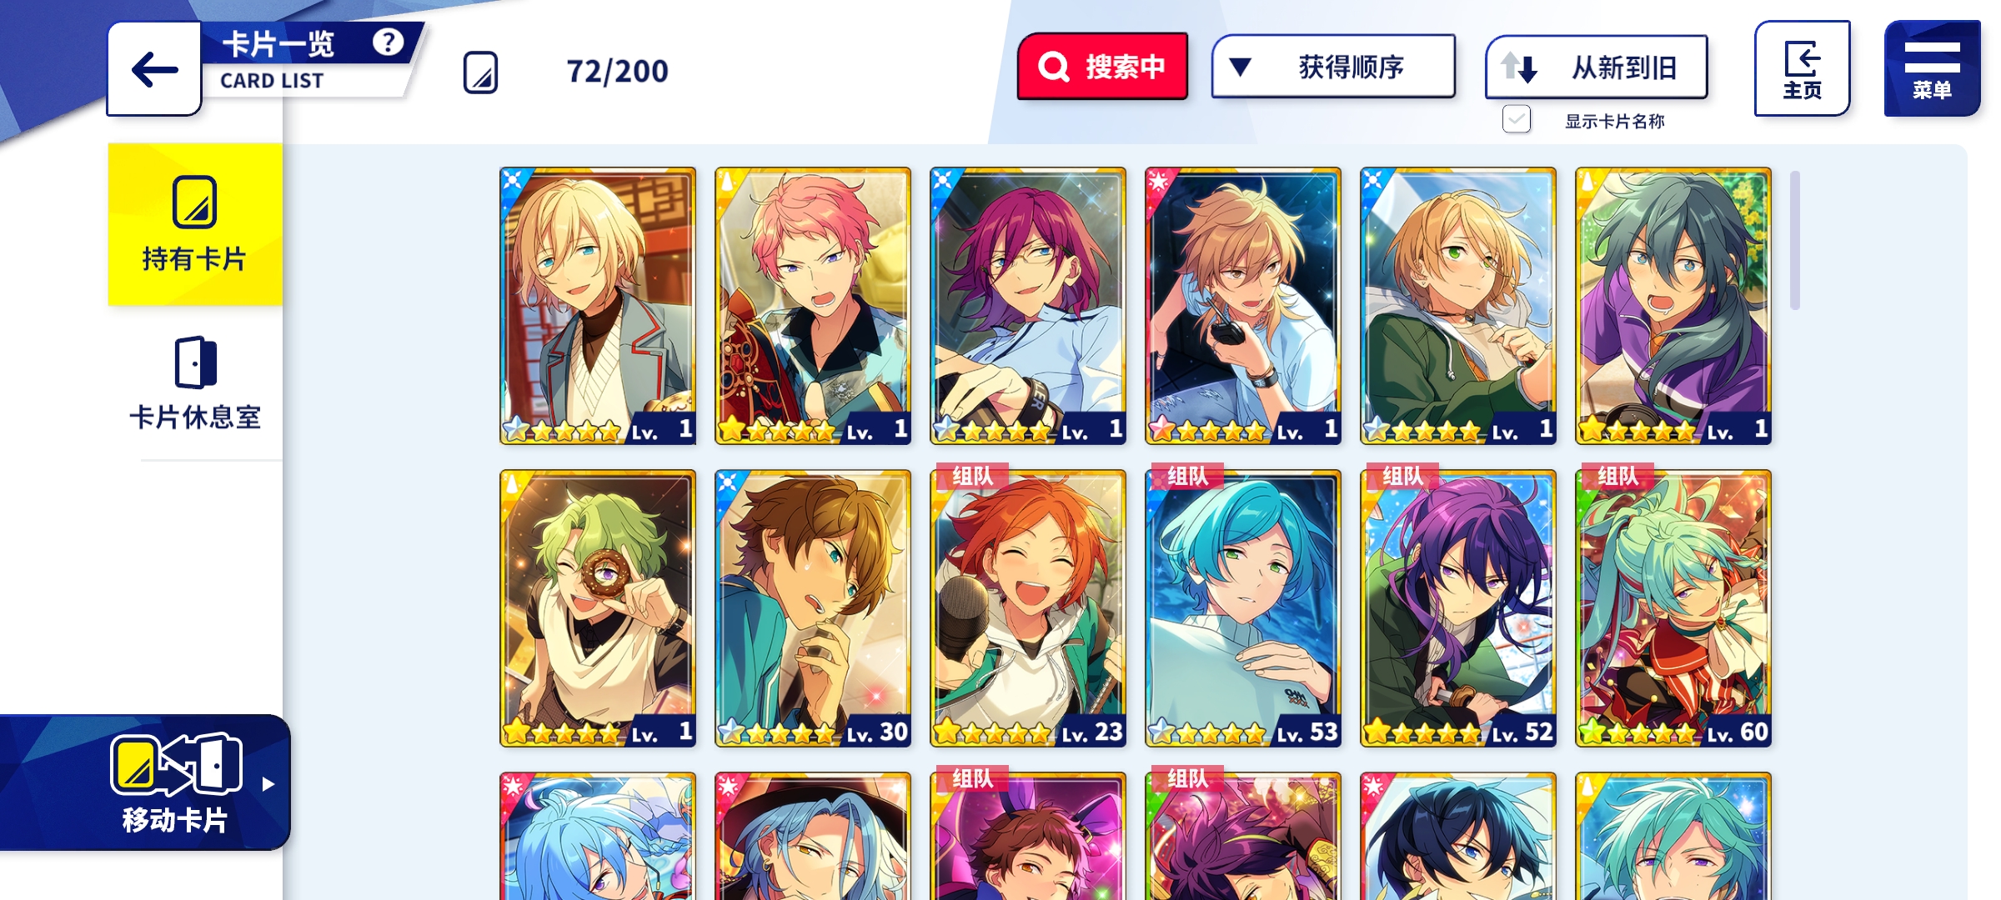Switch to the 持有卡片 tab
This screenshot has width=2001, height=900.
point(195,224)
